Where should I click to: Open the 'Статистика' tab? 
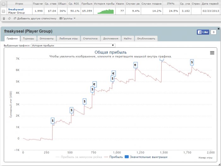click(90, 39)
